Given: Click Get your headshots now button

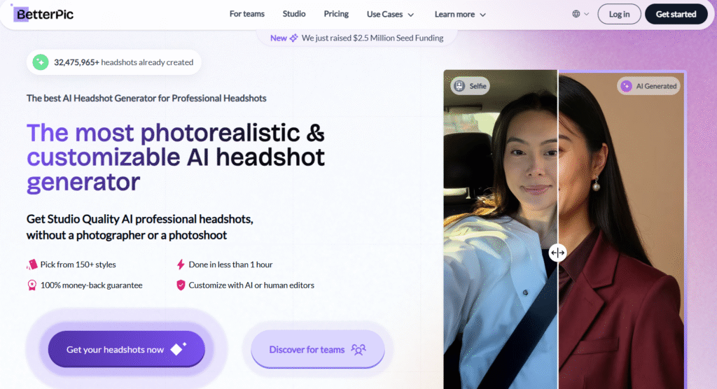Looking at the screenshot, I should (x=126, y=349).
